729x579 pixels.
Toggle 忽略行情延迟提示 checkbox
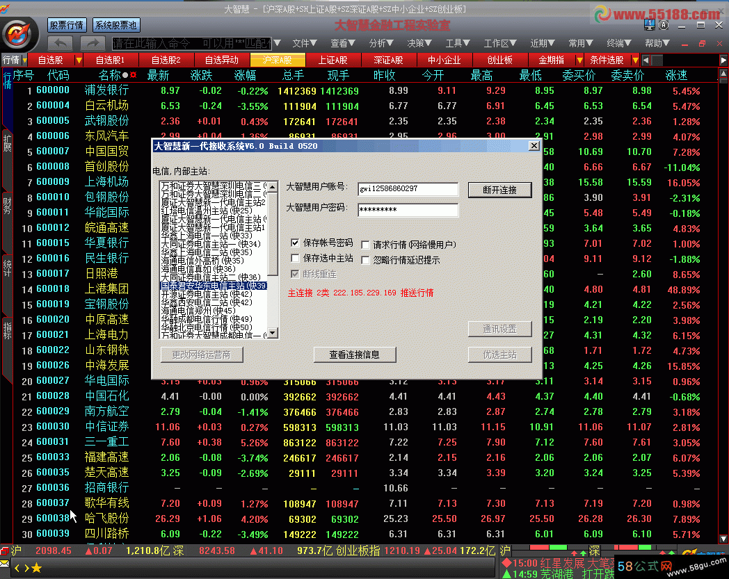(x=365, y=260)
